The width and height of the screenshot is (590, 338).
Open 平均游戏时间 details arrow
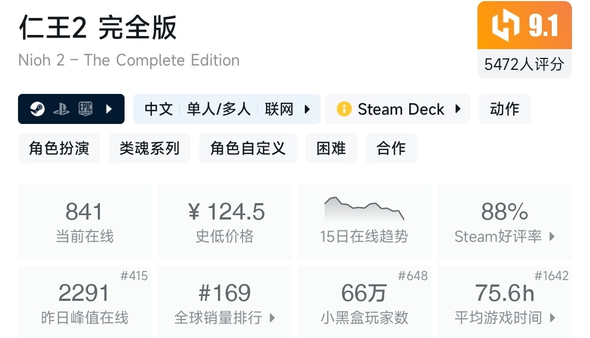click(x=552, y=318)
